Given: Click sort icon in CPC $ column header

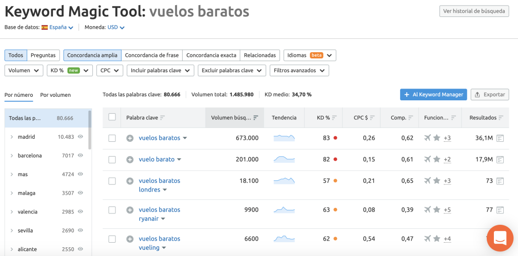Looking at the screenshot, I should (372, 118).
